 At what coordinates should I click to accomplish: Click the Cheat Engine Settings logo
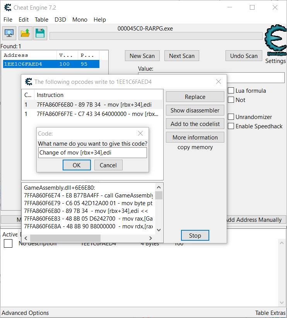point(275,43)
